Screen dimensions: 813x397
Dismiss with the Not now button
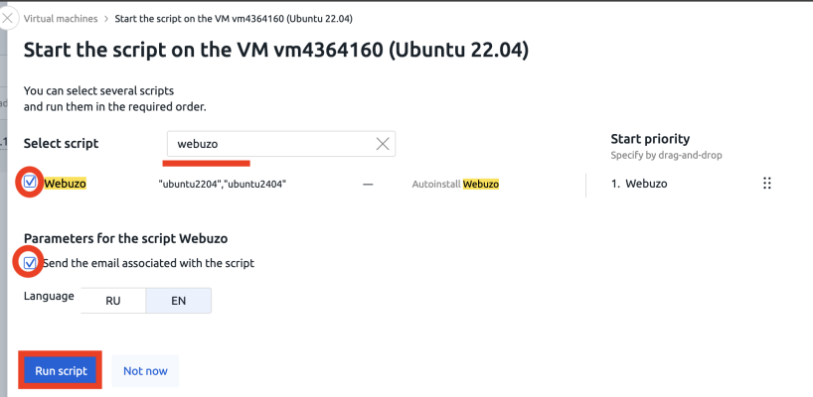[145, 370]
